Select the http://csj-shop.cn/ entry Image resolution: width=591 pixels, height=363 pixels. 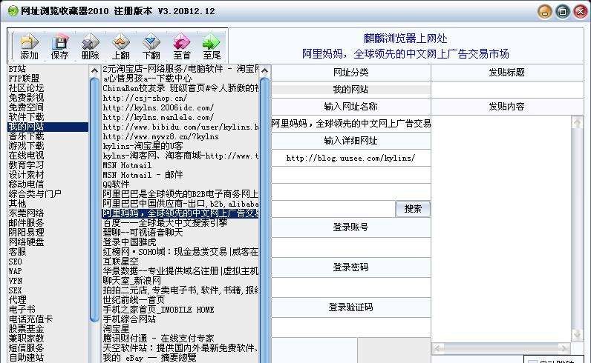145,99
